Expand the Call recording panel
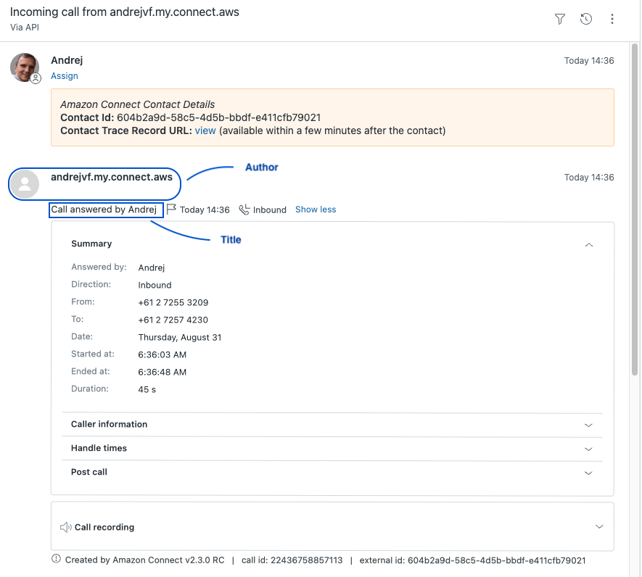This screenshot has width=642, height=577. 599,527
